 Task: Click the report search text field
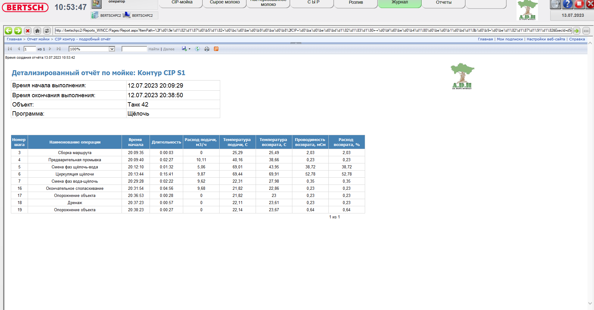134,49
